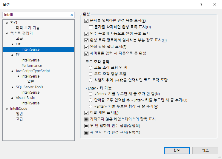Toggle 인수 목록에 자동으로 완성 목록 표시
The height and width of the screenshot is (159, 222).
coord(86,34)
